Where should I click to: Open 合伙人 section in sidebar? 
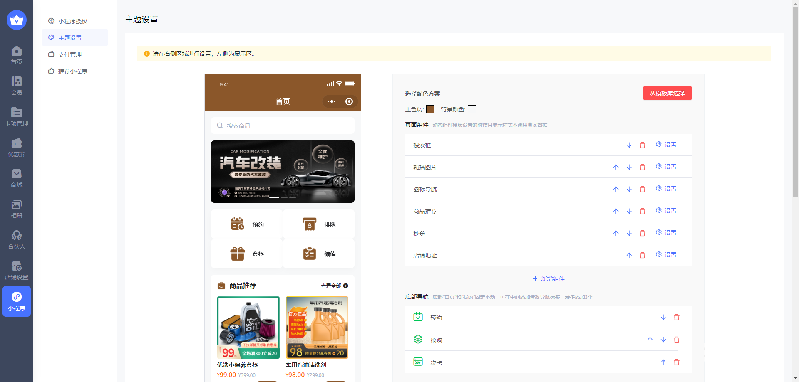pos(17,240)
